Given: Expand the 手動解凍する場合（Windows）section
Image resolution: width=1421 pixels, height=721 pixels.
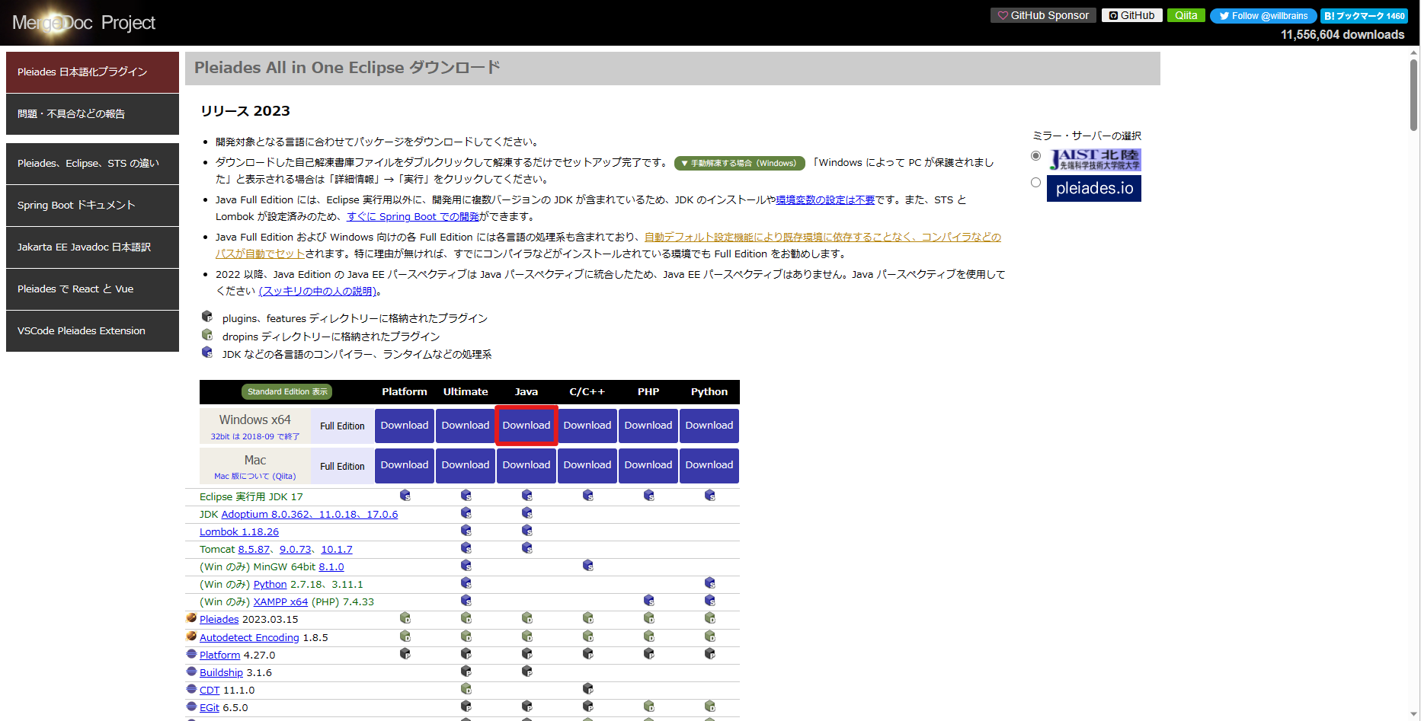Looking at the screenshot, I should click(739, 162).
